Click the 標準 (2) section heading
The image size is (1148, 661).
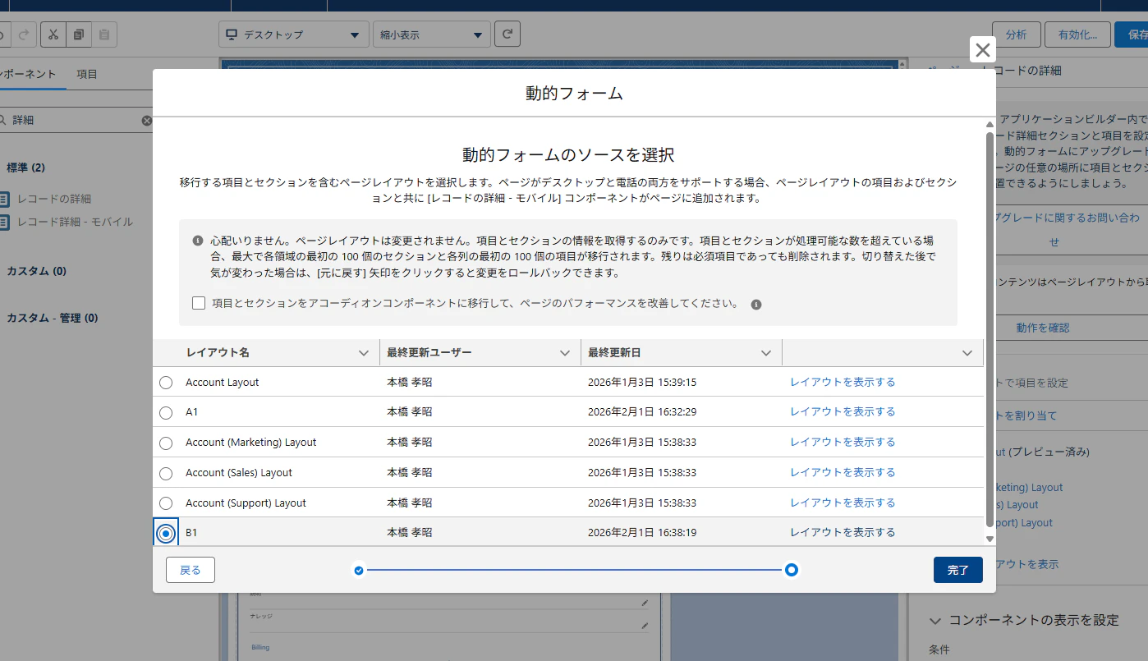coord(26,168)
